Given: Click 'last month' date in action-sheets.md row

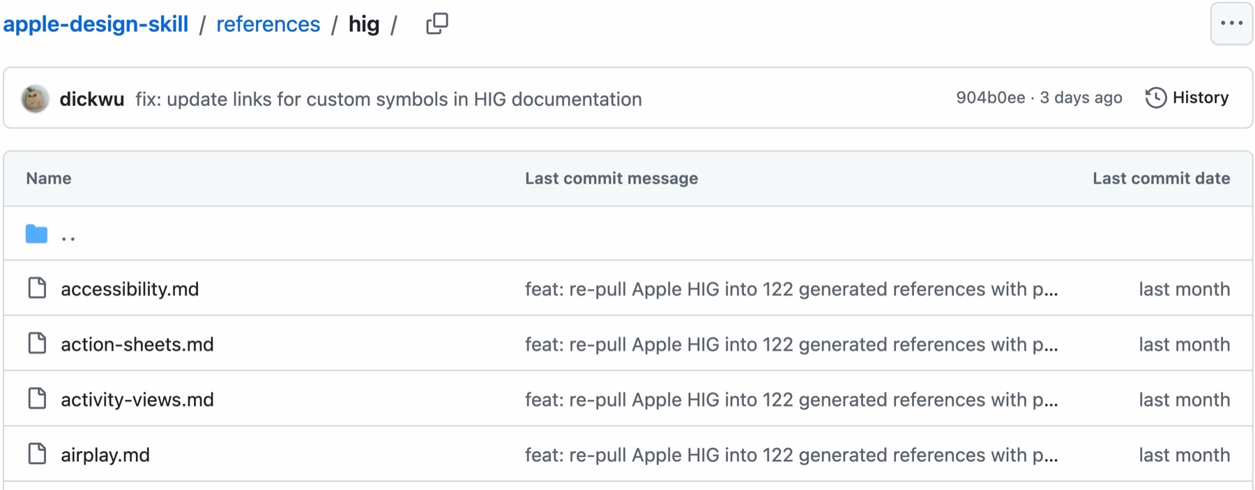Looking at the screenshot, I should click(1184, 344).
